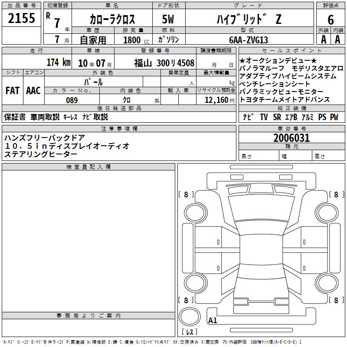Click the shift type FAT
The image size is (347, 347).
[x=13, y=91]
